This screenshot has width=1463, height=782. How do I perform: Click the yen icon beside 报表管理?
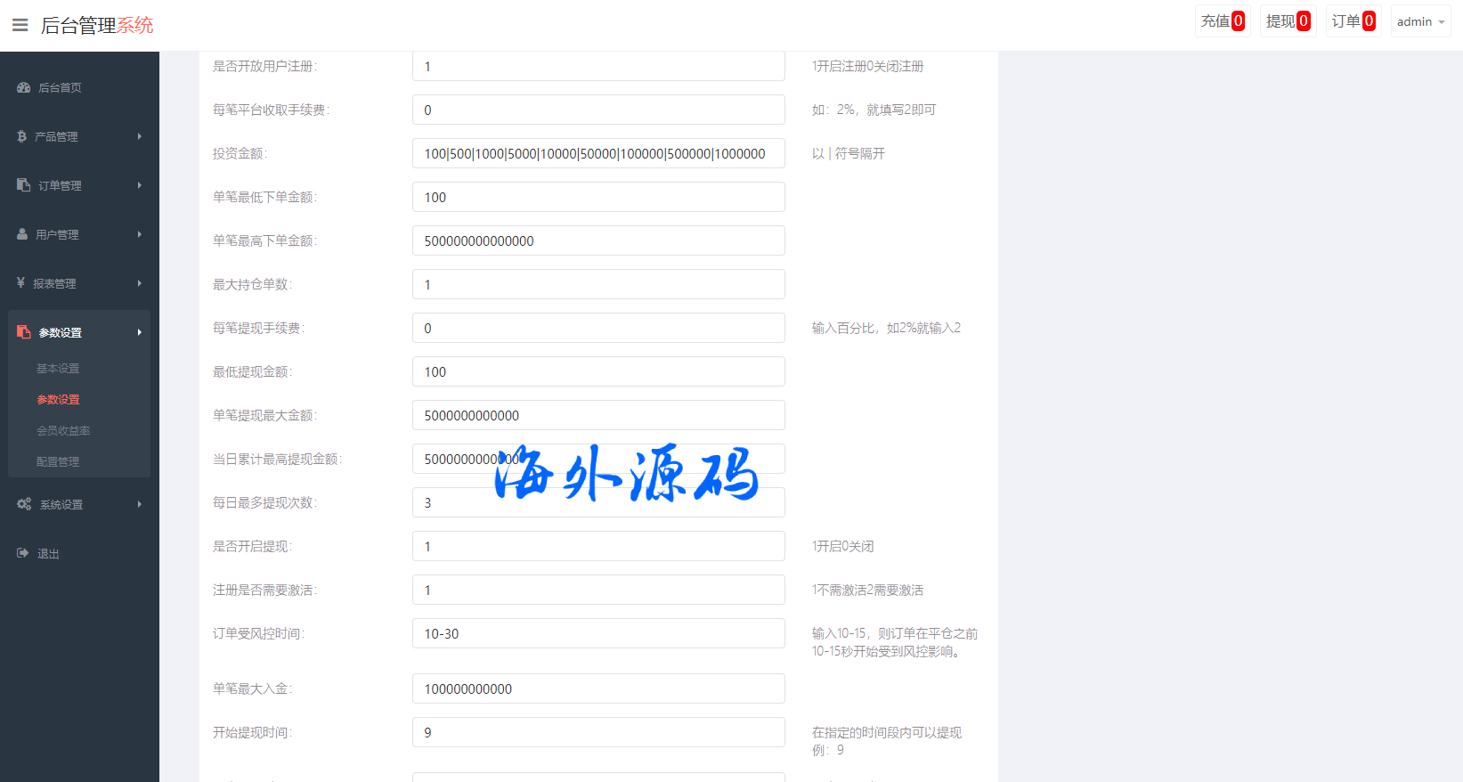point(21,283)
